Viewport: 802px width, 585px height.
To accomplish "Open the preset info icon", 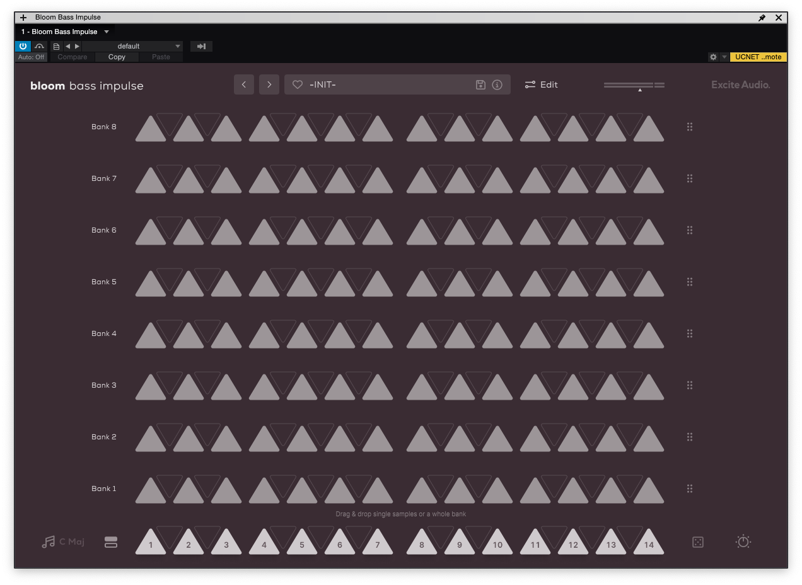I will [x=497, y=84].
